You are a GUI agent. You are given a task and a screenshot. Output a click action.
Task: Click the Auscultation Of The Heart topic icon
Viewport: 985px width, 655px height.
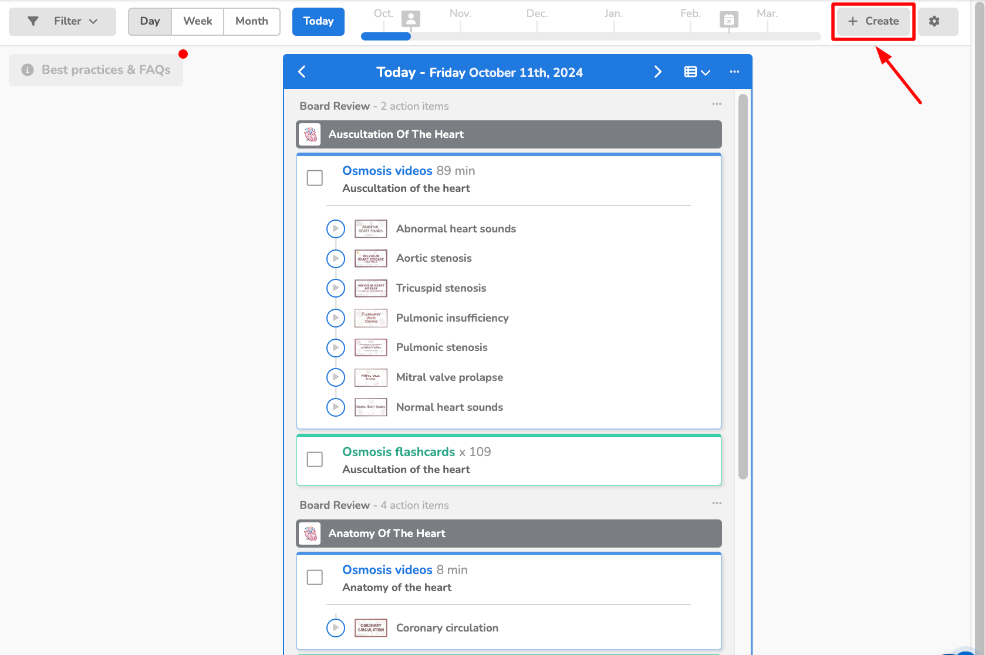coord(310,134)
